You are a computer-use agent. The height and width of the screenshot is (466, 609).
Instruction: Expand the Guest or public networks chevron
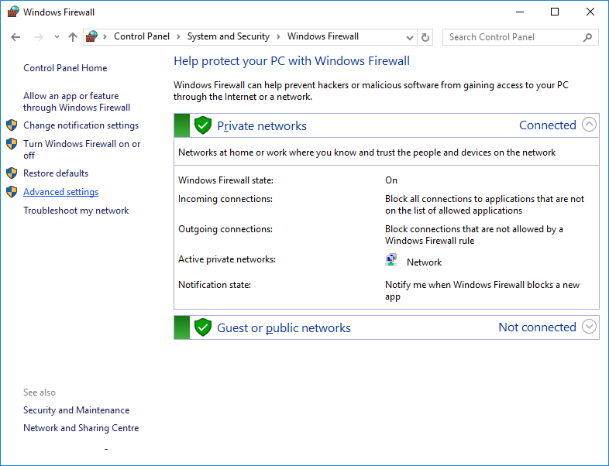(x=589, y=327)
